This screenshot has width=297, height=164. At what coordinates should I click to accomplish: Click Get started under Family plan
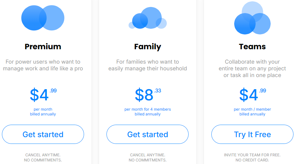[x=148, y=134]
